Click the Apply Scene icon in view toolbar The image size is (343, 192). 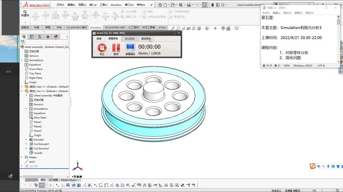coord(228,28)
